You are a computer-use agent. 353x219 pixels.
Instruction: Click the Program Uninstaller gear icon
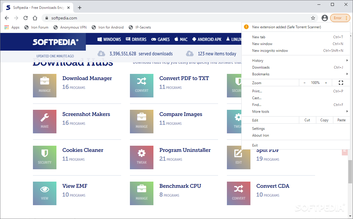point(142,157)
